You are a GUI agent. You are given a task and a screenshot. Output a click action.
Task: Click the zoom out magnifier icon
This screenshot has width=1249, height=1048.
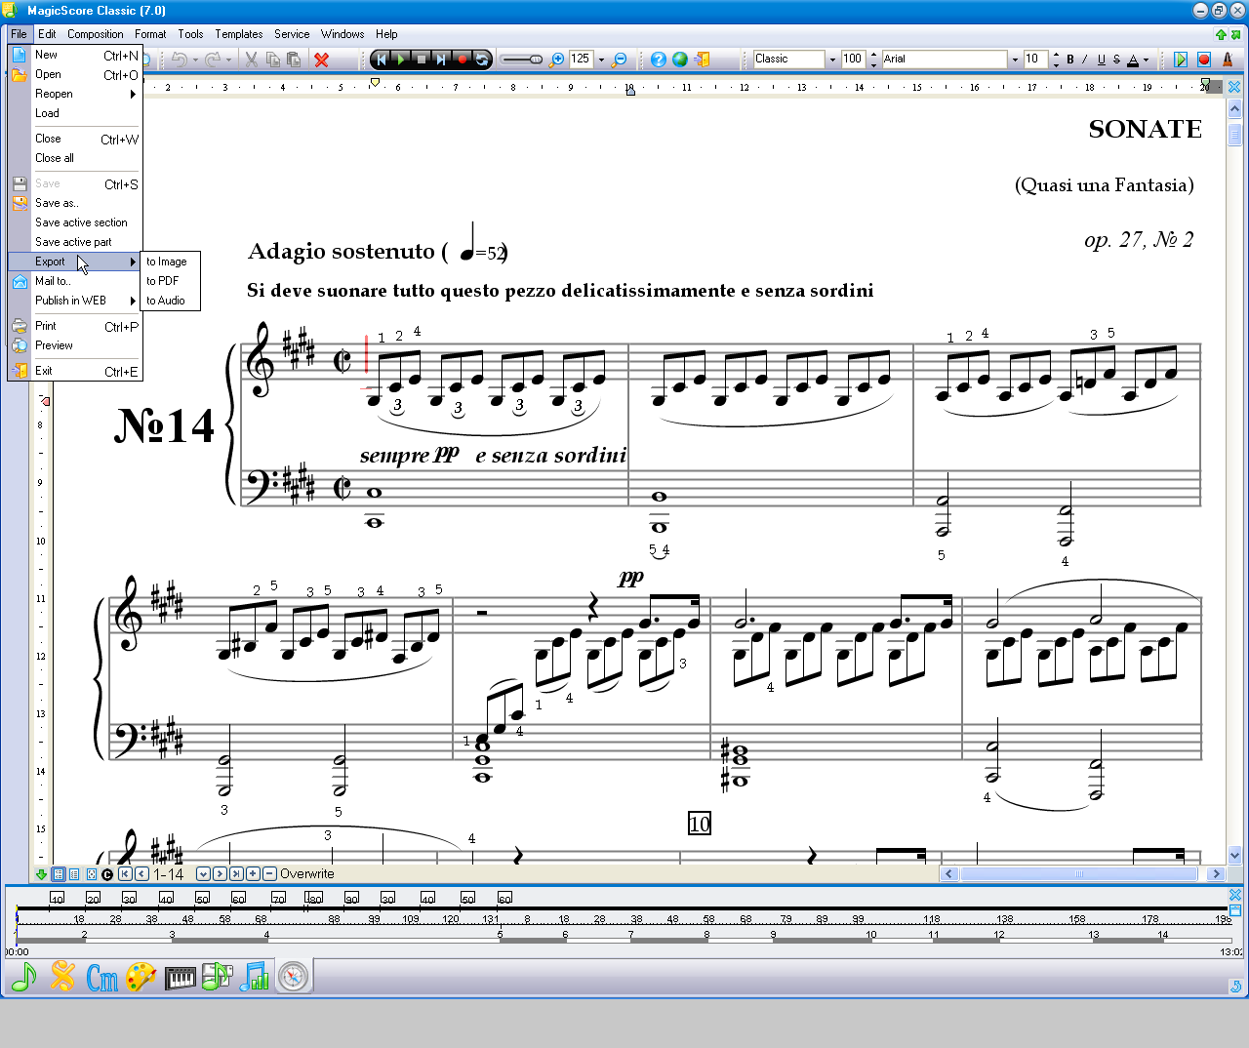[x=619, y=60]
